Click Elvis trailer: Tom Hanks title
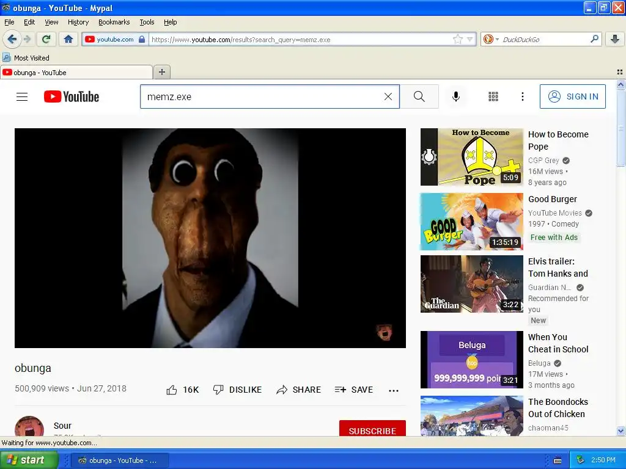Image resolution: width=626 pixels, height=469 pixels. (x=558, y=267)
